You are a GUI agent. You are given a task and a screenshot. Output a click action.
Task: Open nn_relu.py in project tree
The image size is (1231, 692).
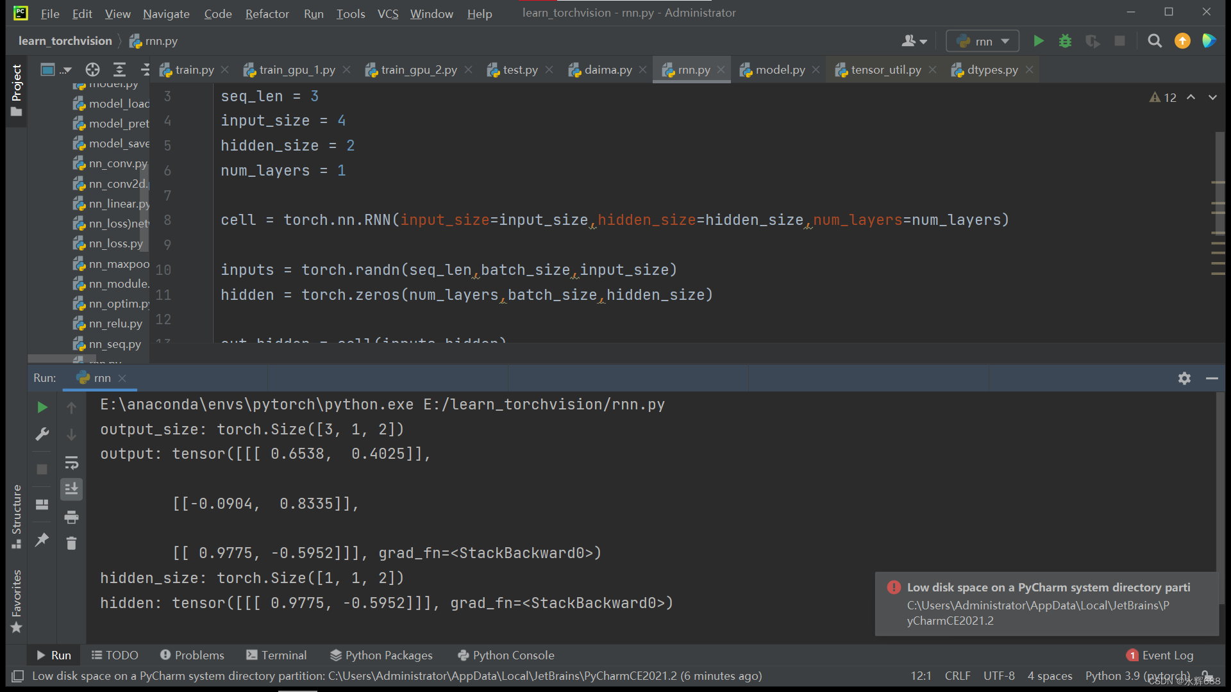pos(115,324)
